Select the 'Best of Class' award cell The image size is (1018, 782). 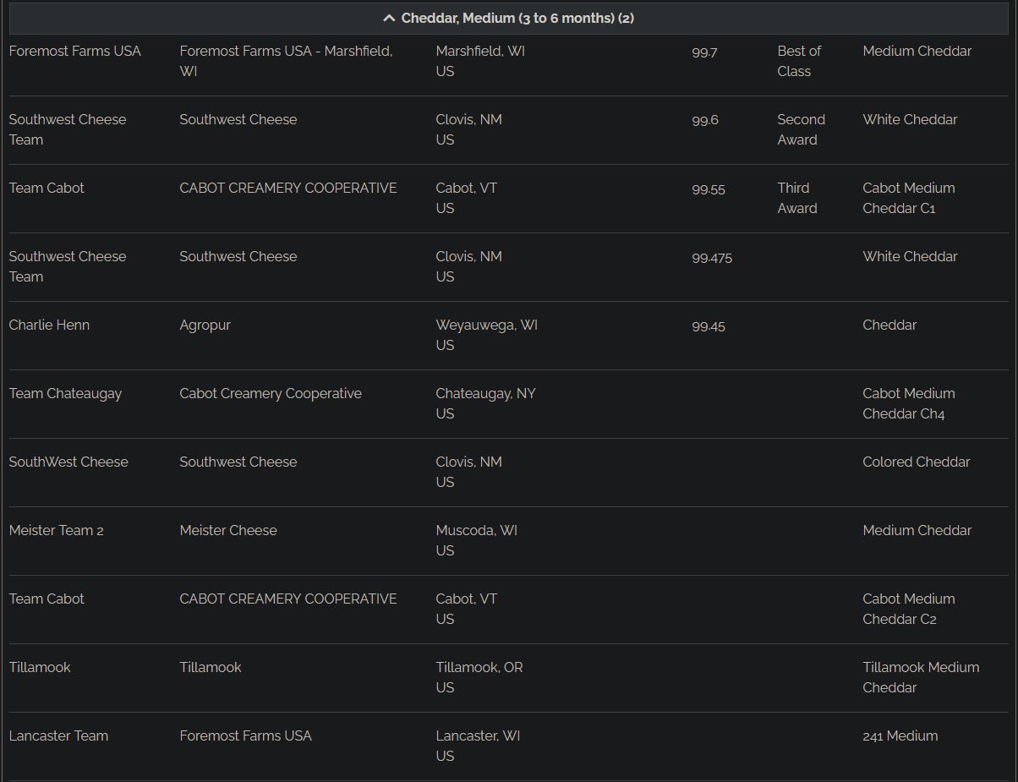pos(799,62)
